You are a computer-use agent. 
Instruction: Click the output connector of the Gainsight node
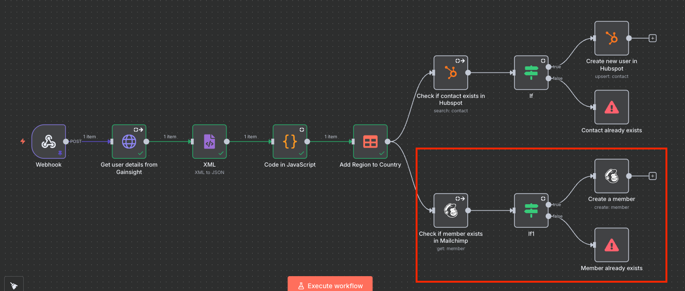[x=146, y=142]
